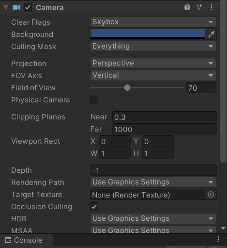Pick background color with eyedropper icon

point(211,34)
